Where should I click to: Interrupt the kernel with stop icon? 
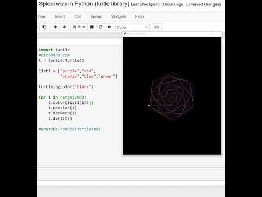coord(92,27)
